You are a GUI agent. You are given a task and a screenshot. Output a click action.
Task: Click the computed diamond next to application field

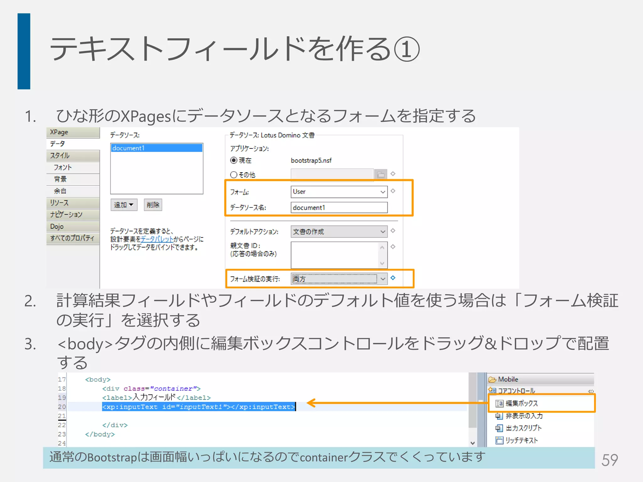tap(393, 174)
